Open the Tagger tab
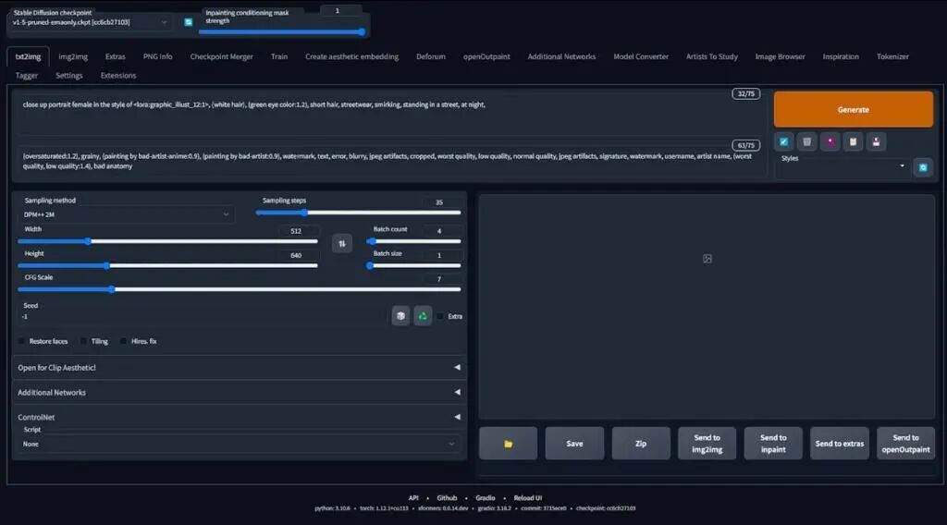The image size is (947, 525). (x=27, y=76)
